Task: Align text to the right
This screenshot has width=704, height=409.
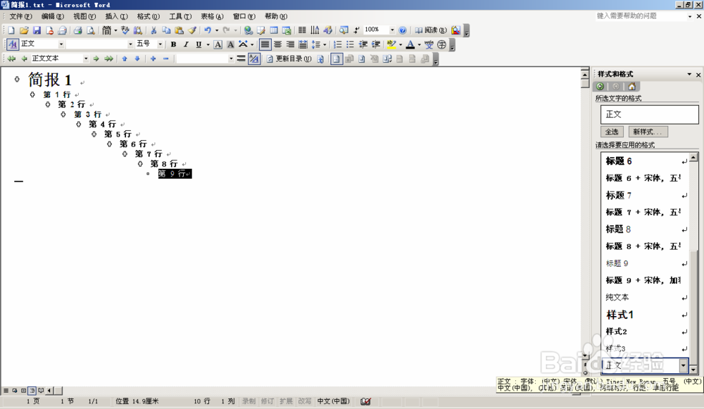Action: pyautogui.click(x=291, y=44)
